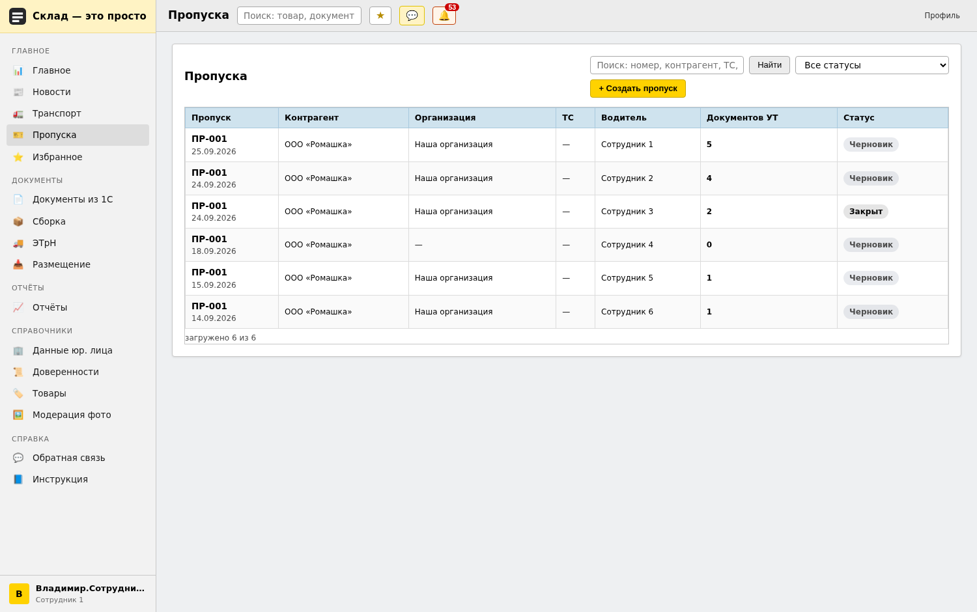The image size is (977, 612).
Task: Click the document icon next to Документы из 1С
Action: coord(18,199)
